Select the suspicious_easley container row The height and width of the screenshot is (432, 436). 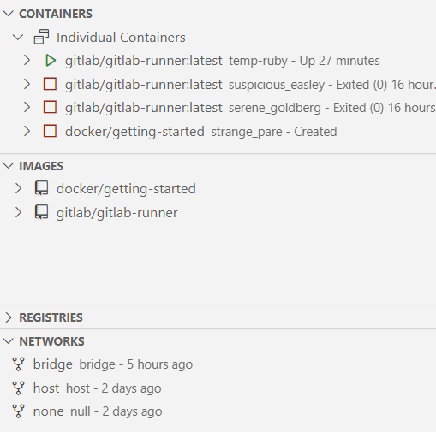(x=218, y=84)
